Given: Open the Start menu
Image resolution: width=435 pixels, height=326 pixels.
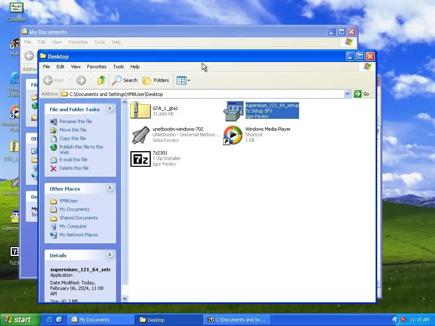Looking at the screenshot, I should coord(20,320).
